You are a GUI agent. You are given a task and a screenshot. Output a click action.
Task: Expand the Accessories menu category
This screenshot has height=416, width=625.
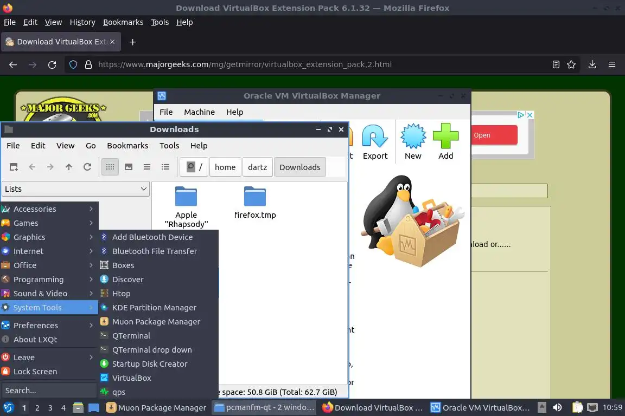pos(49,209)
